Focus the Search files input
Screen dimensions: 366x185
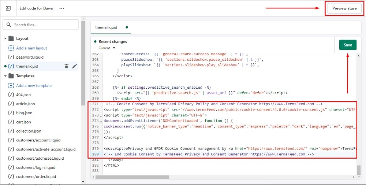coord(41,25)
